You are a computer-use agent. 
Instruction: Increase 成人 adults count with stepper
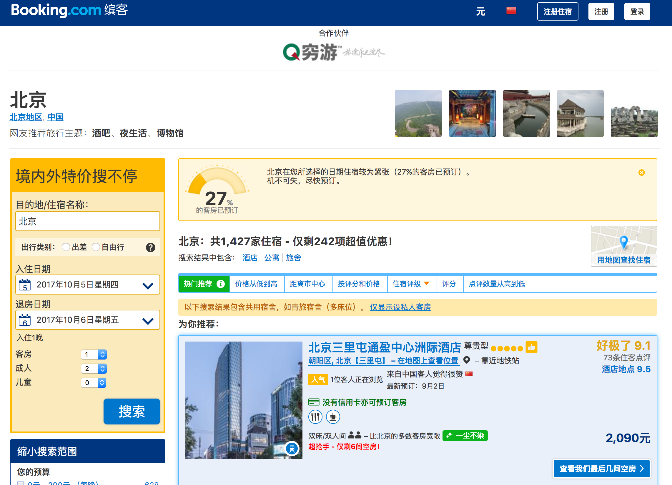pyautogui.click(x=102, y=367)
